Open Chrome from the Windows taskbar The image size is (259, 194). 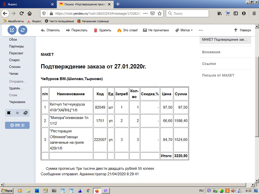tap(88, 191)
